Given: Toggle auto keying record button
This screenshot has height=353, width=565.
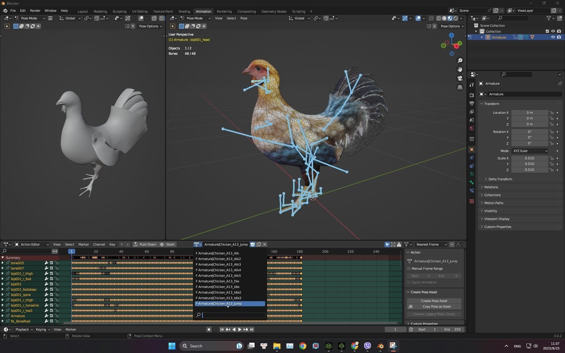Looking at the screenshot, I should coord(209,329).
